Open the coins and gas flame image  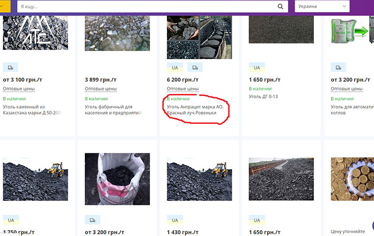pos(352,179)
